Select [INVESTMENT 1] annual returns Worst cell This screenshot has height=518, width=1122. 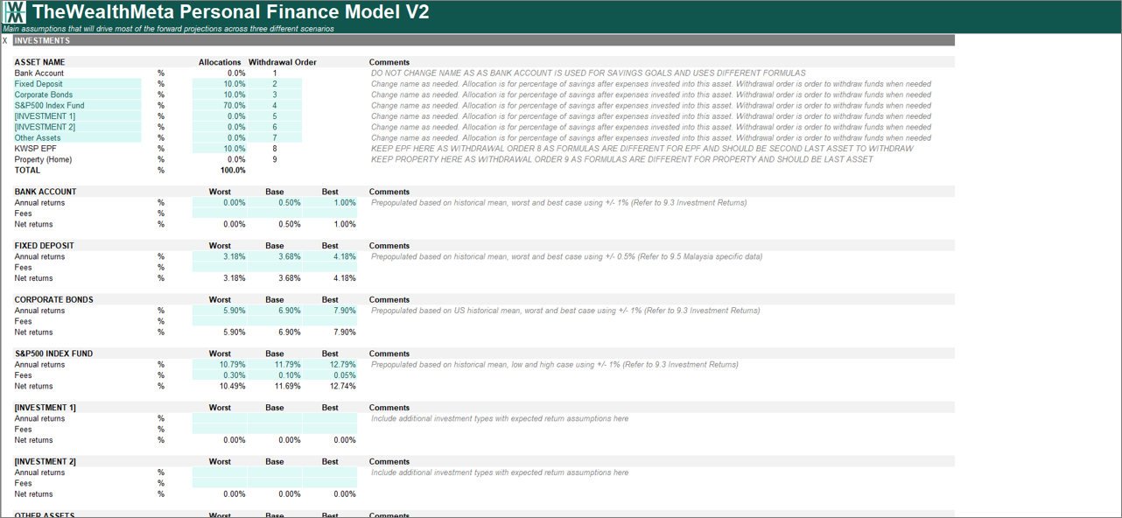tap(220, 418)
